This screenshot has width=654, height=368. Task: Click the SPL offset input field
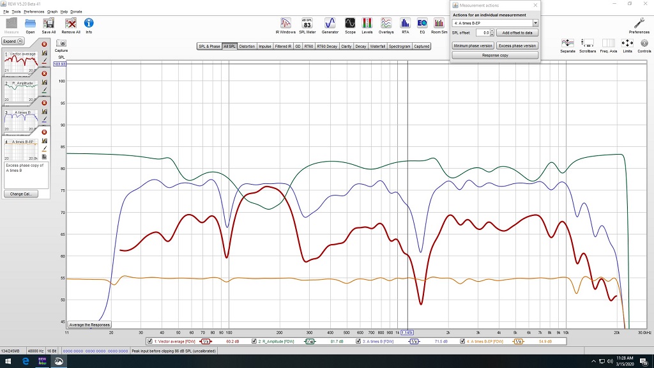(x=483, y=33)
